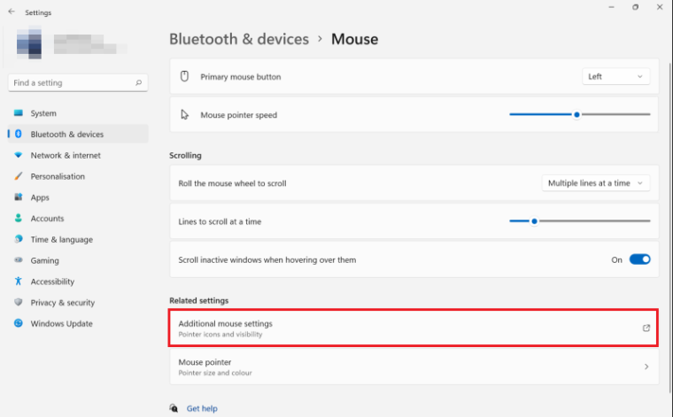This screenshot has height=417, width=673.
Task: Open the Primary mouse button dropdown
Action: (616, 77)
